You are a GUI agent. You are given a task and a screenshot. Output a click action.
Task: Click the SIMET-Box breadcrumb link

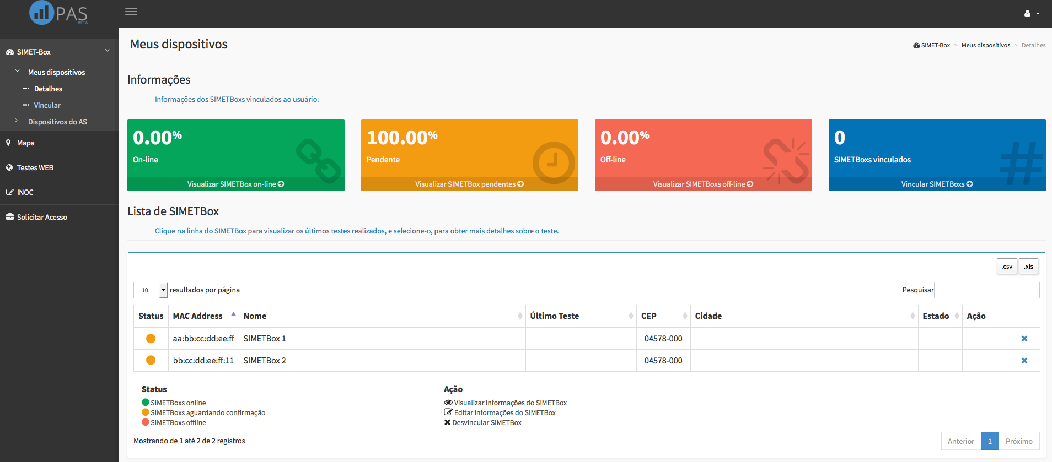coord(932,45)
